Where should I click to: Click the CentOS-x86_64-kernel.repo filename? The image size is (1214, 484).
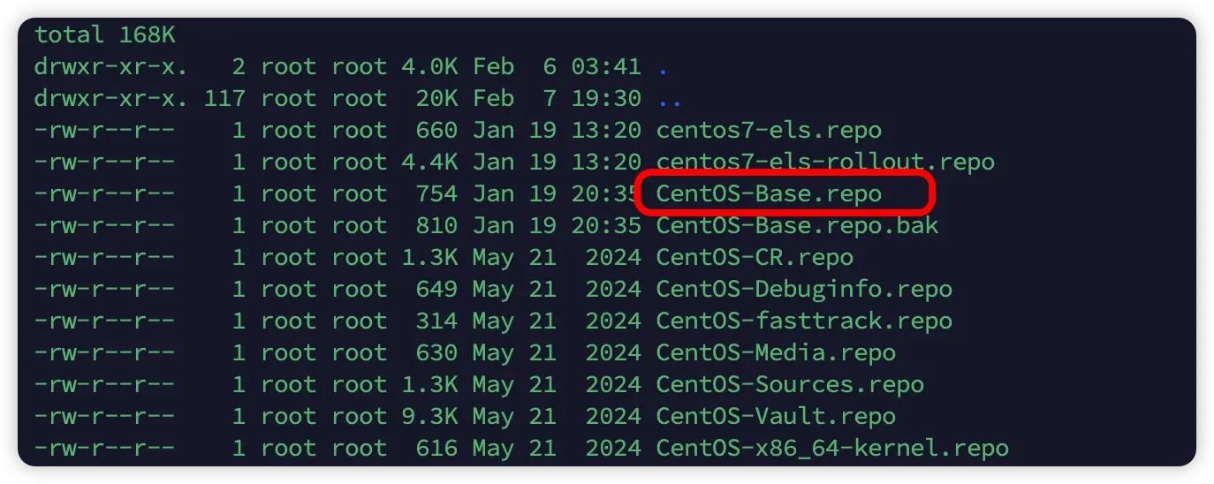tap(832, 448)
